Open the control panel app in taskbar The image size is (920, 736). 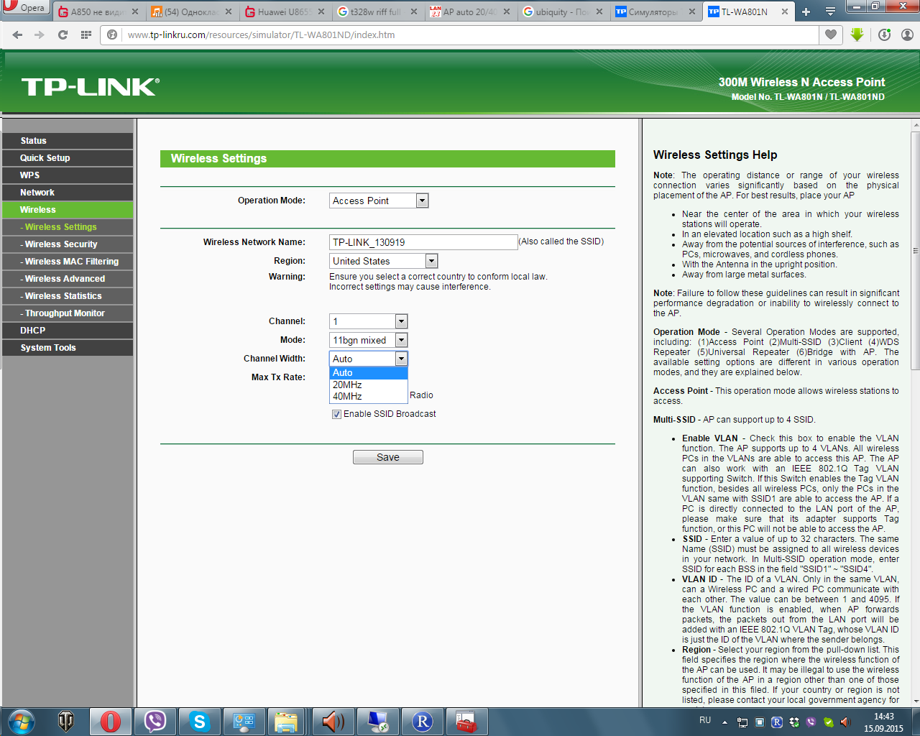[244, 722]
